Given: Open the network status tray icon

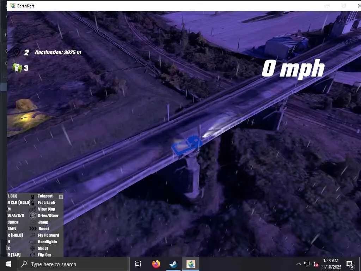Looking at the screenshot, I should [x=307, y=264].
